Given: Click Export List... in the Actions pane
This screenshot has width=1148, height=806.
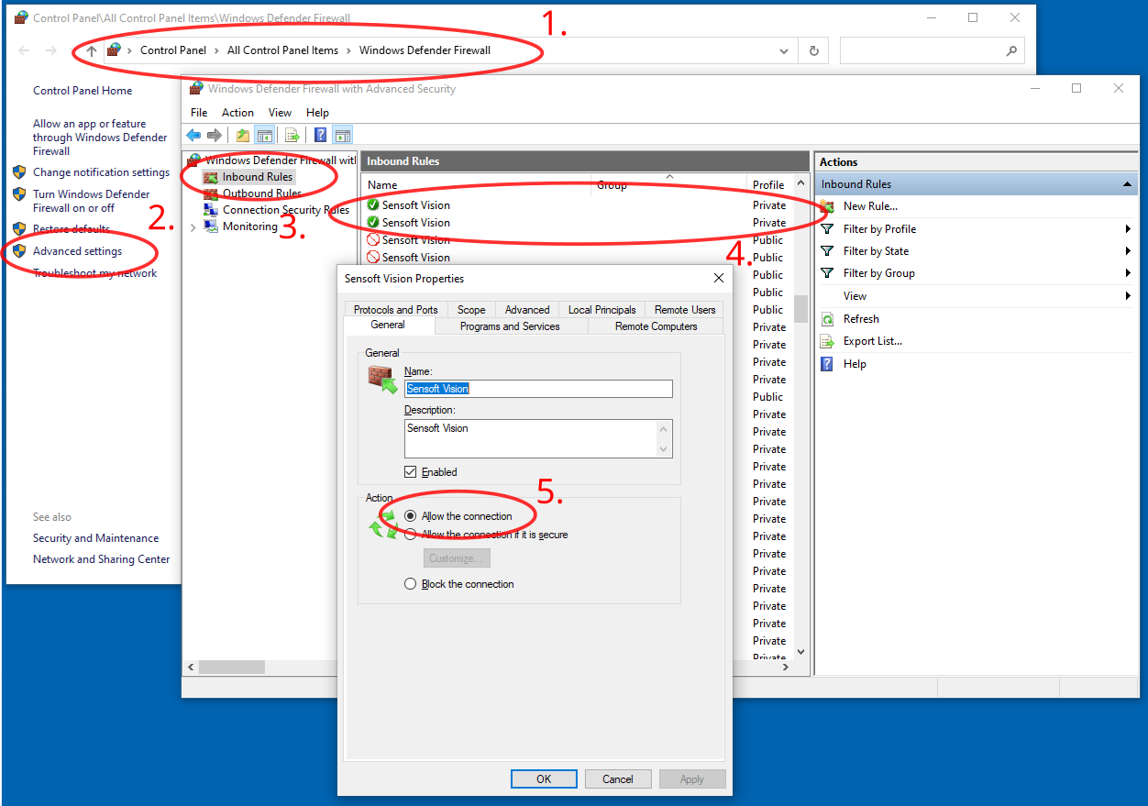Looking at the screenshot, I should click(873, 341).
